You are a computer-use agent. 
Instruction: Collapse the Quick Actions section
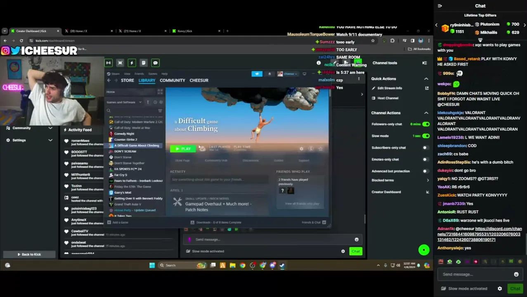click(x=426, y=79)
